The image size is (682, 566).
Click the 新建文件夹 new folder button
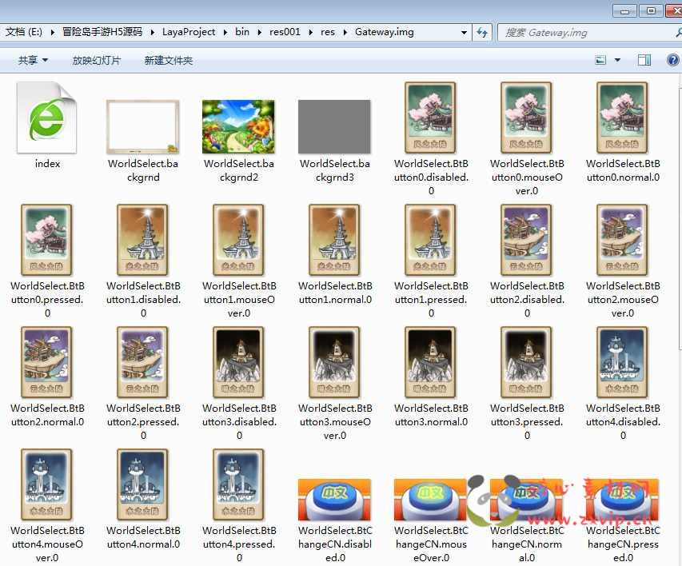[168, 60]
